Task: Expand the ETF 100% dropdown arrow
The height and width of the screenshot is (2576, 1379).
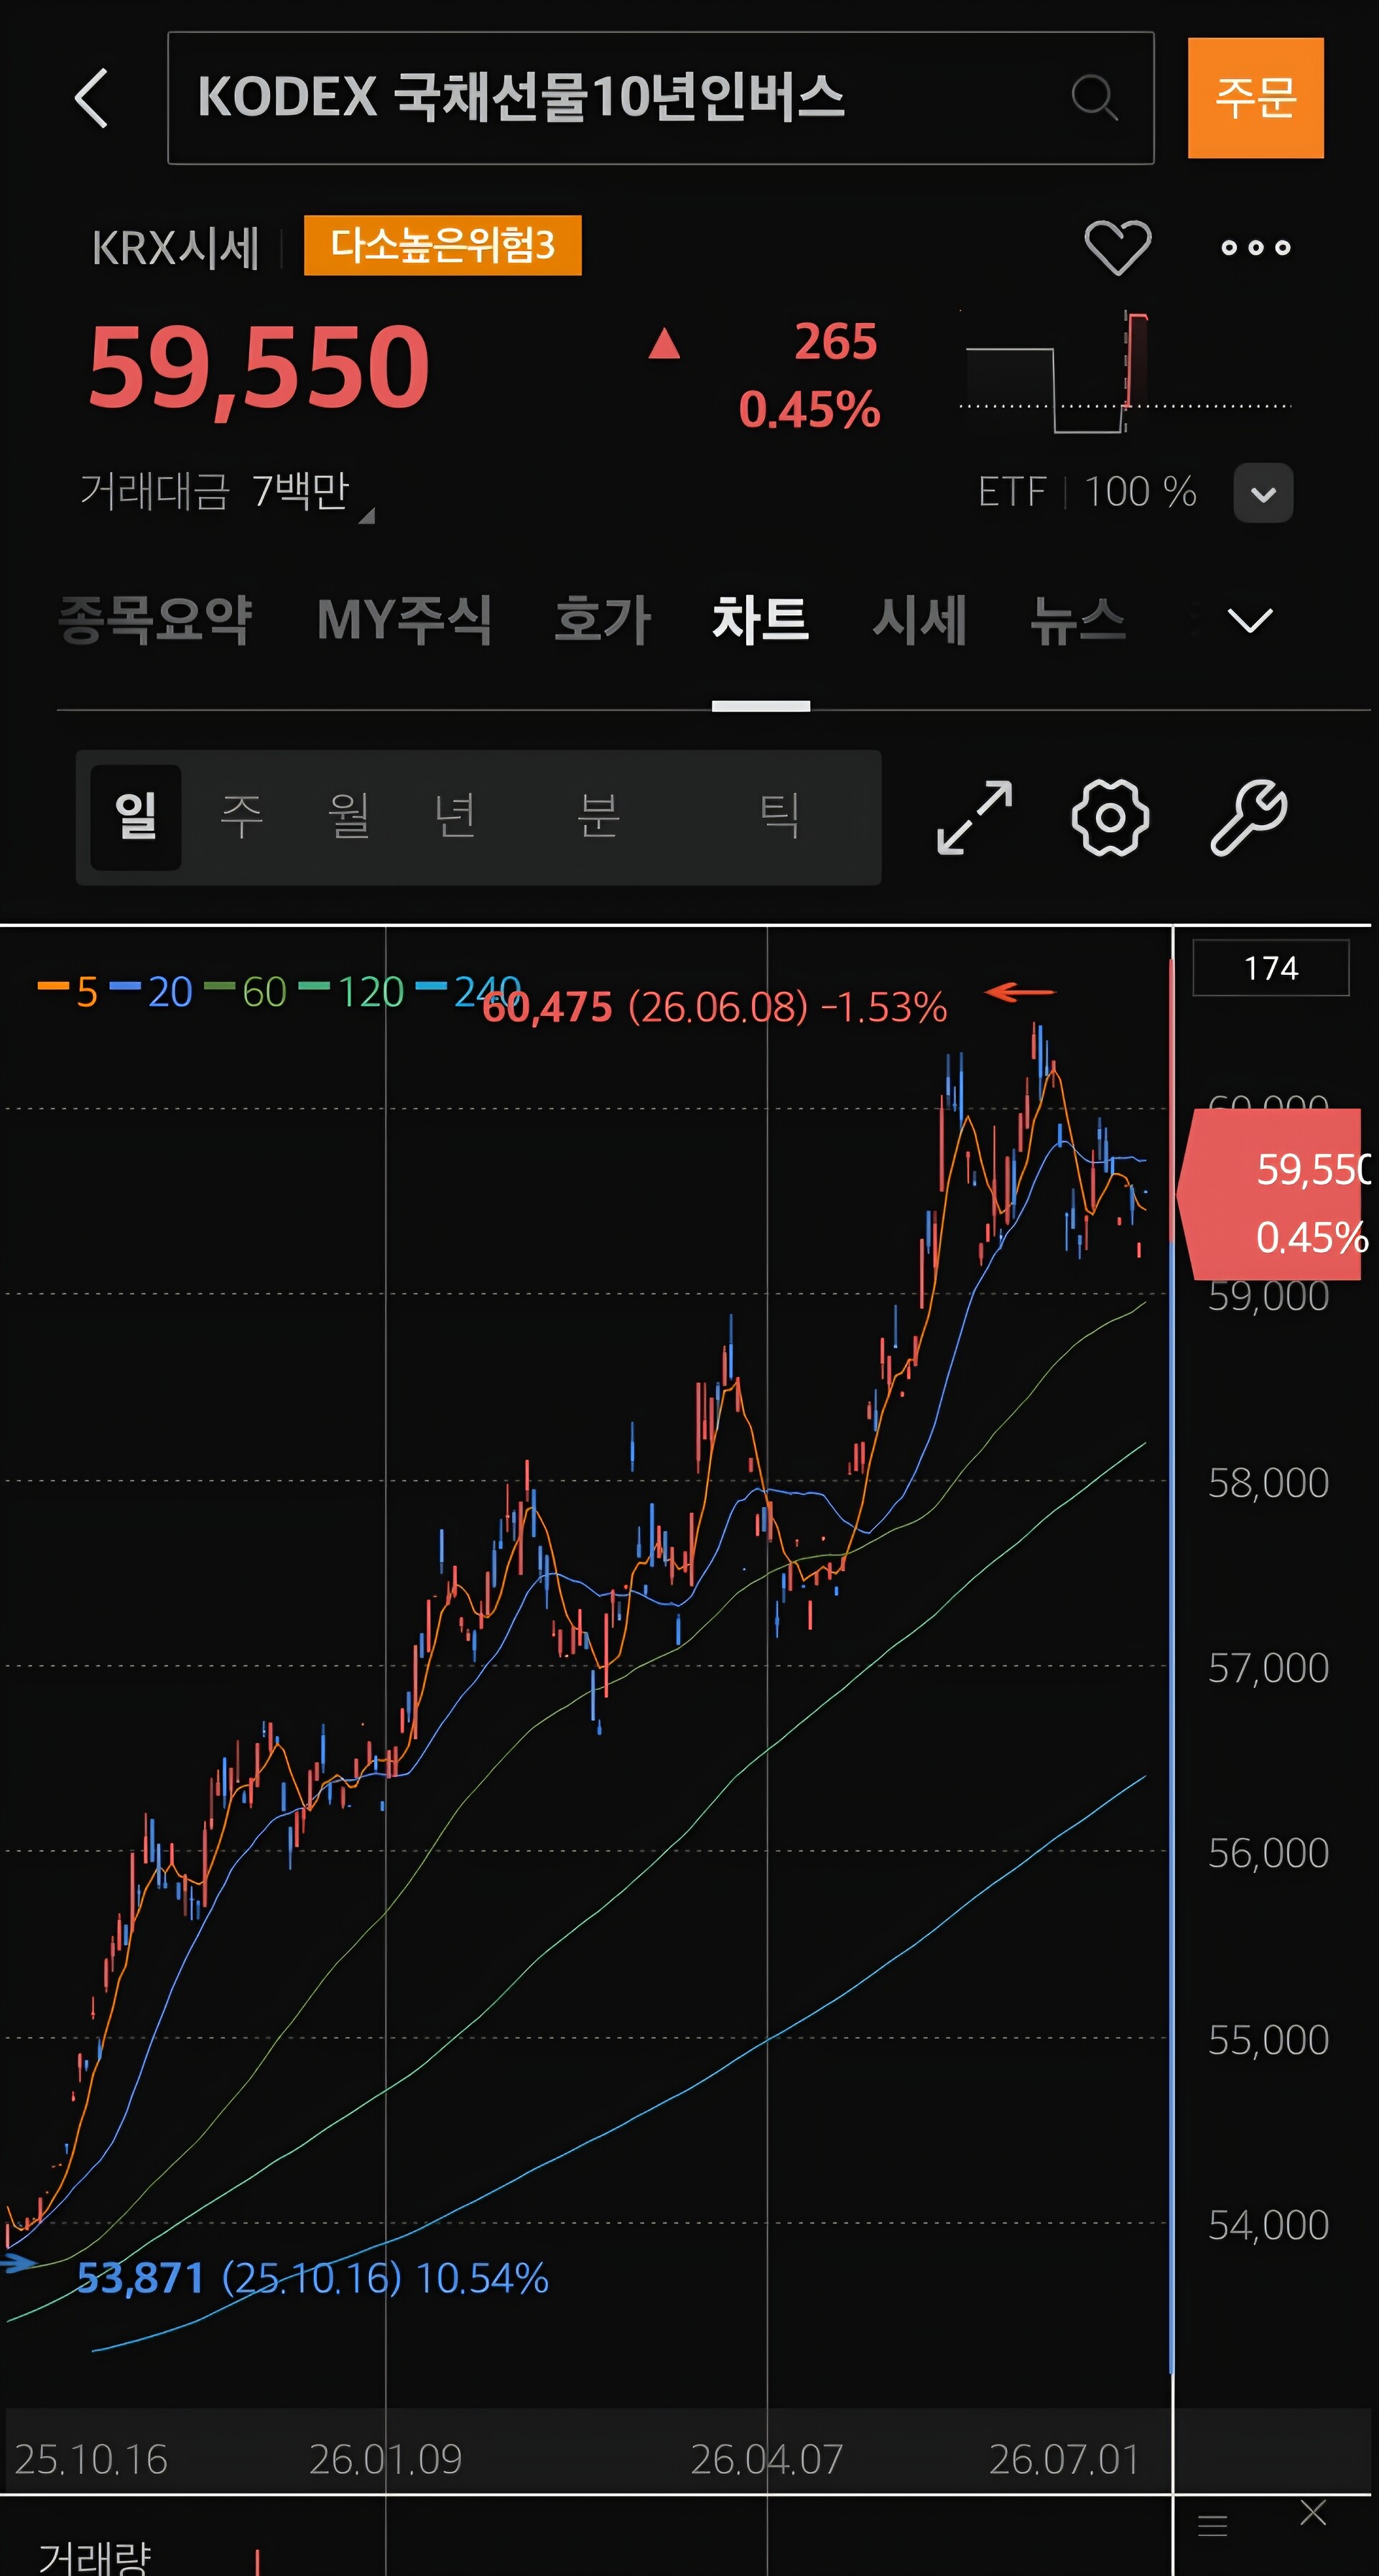Action: click(1263, 493)
